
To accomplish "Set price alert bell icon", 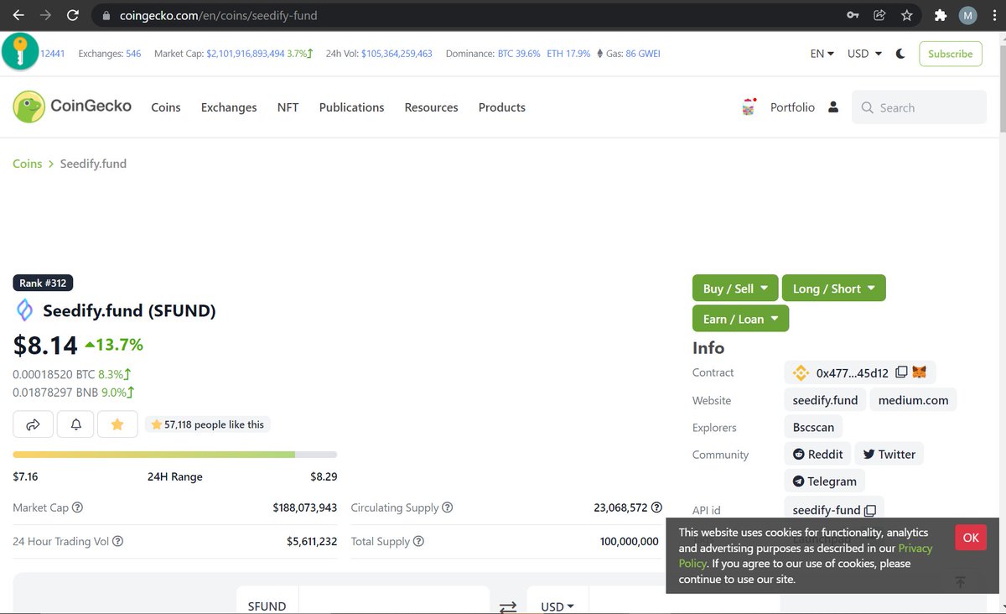I will tap(75, 424).
